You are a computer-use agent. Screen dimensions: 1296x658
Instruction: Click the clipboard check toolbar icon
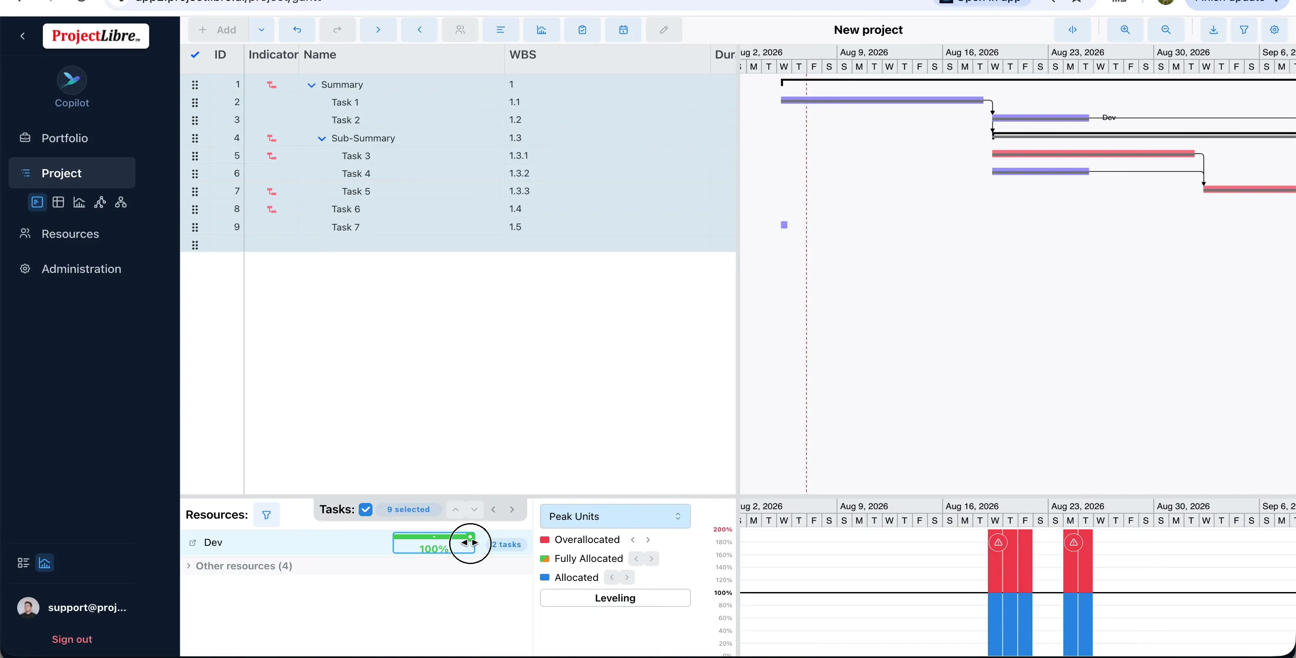pyautogui.click(x=582, y=30)
